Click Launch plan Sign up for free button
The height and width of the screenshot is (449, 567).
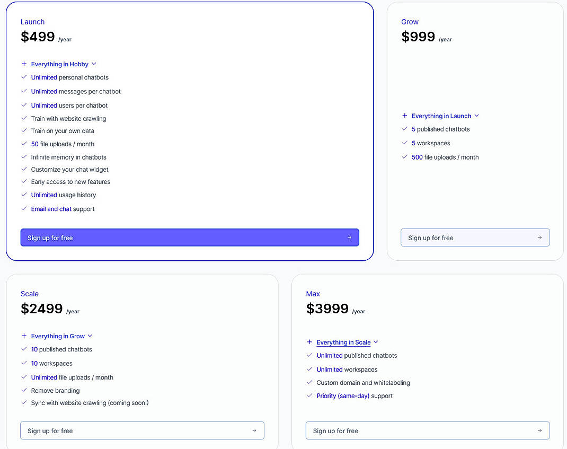tap(190, 237)
